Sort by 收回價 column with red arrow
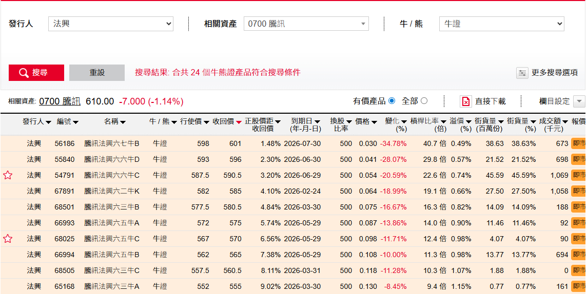Screen dimensions: 587x294 tap(227, 122)
